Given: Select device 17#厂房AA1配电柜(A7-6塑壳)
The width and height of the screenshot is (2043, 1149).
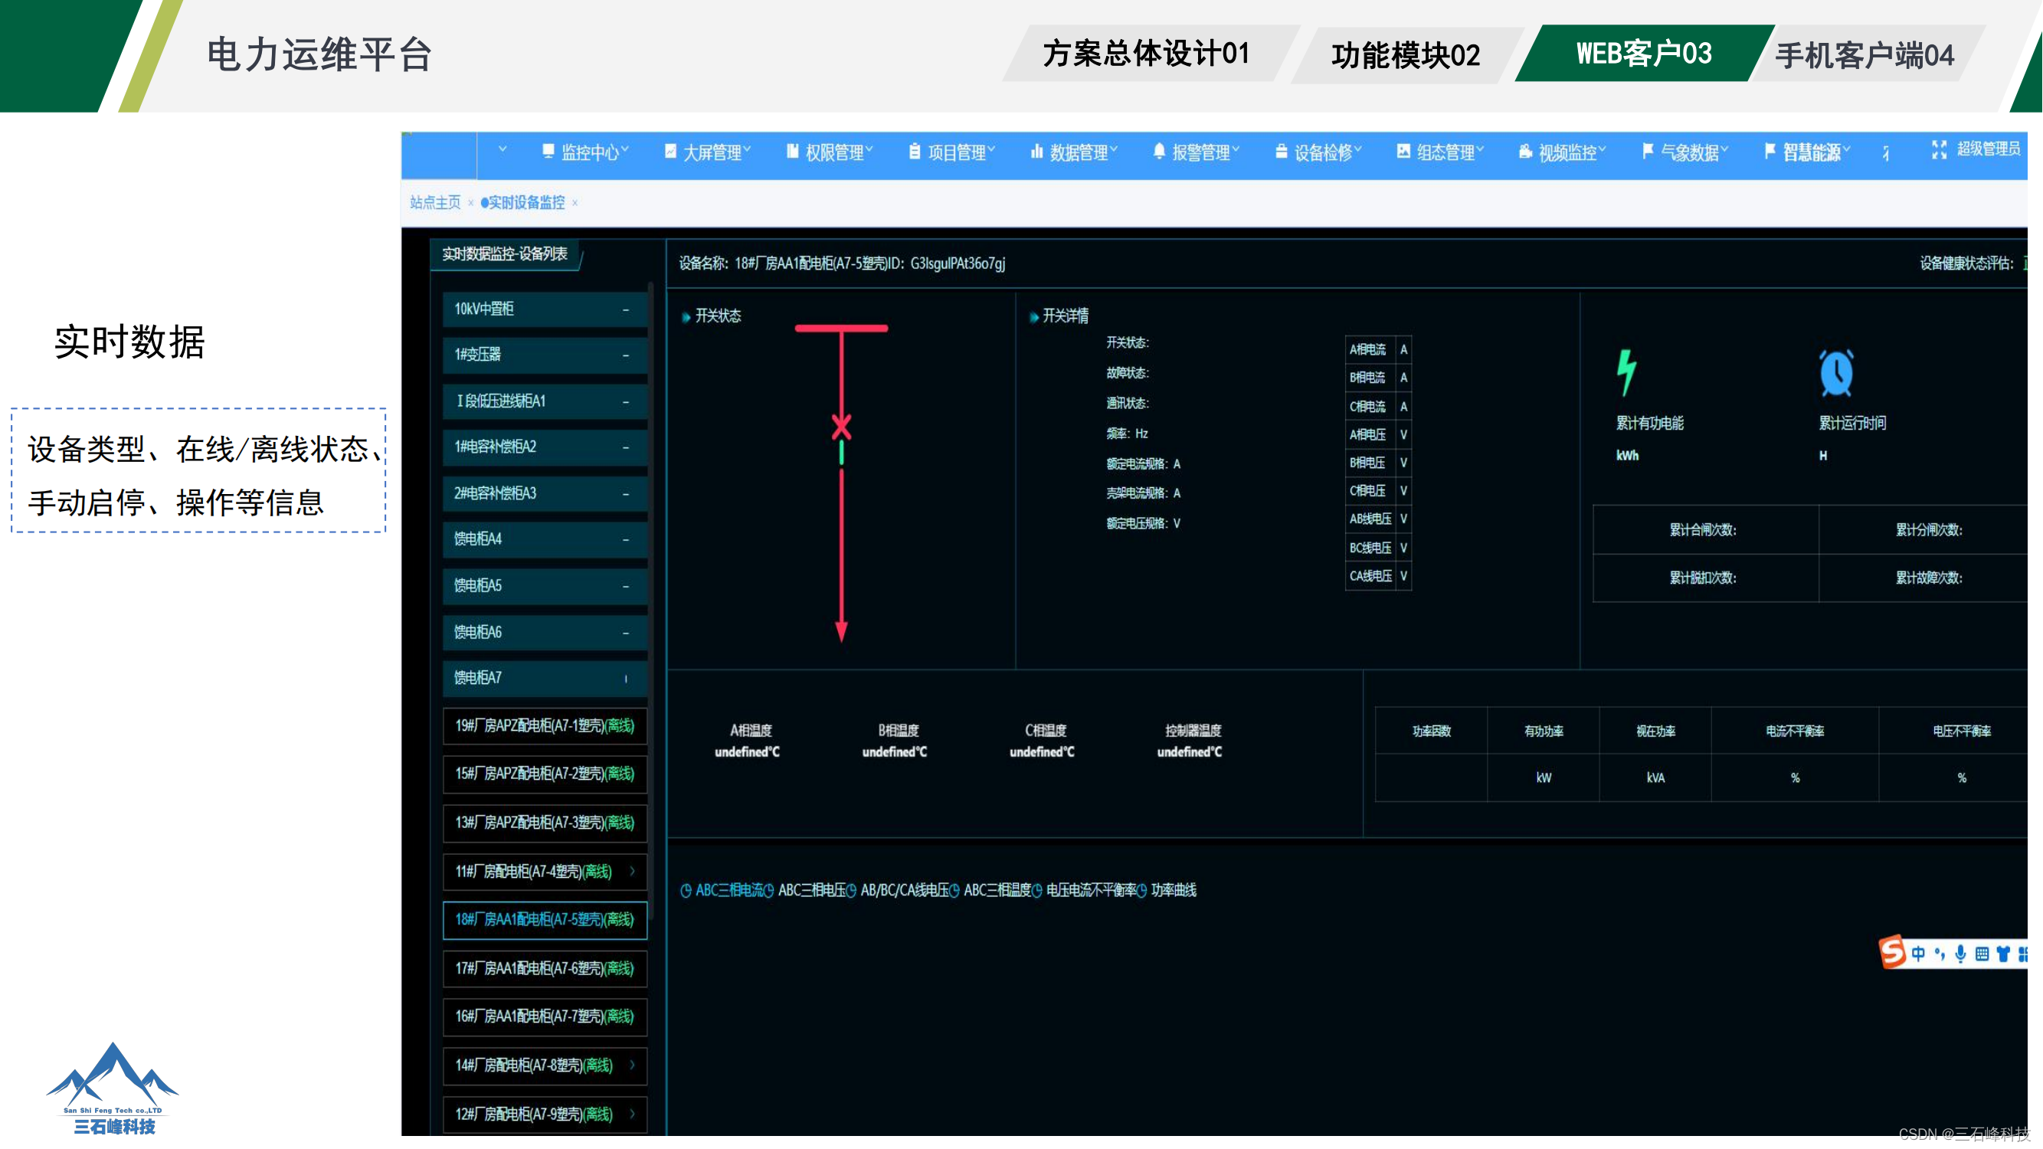Looking at the screenshot, I should pyautogui.click(x=544, y=968).
